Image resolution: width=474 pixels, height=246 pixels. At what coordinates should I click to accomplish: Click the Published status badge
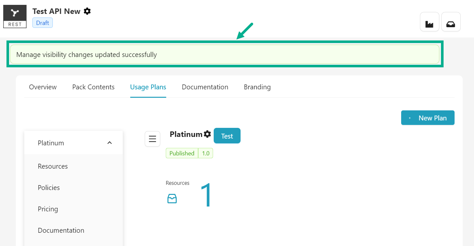tap(182, 153)
